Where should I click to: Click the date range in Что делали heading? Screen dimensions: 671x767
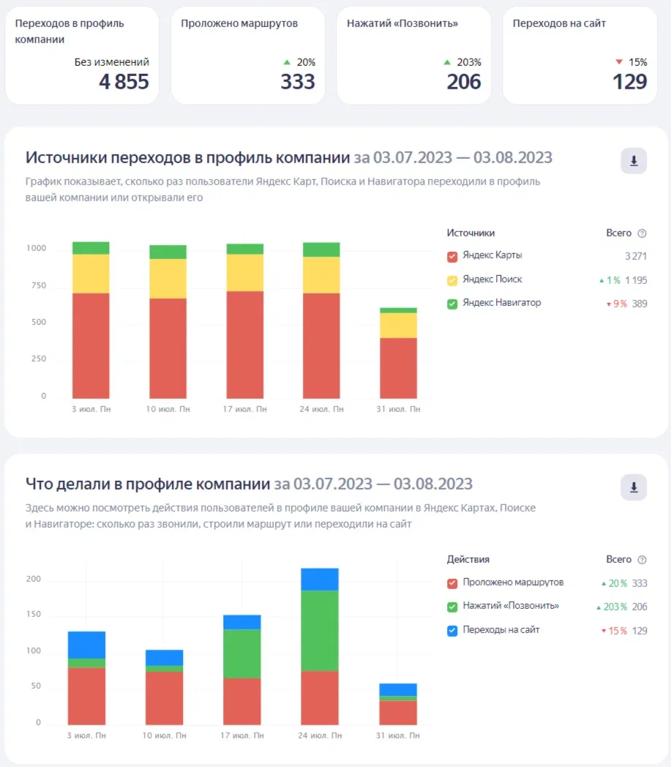coord(373,484)
